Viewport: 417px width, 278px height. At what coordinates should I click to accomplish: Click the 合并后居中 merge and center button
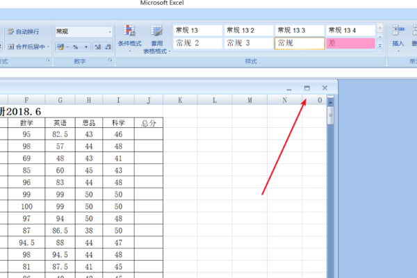tap(26, 47)
